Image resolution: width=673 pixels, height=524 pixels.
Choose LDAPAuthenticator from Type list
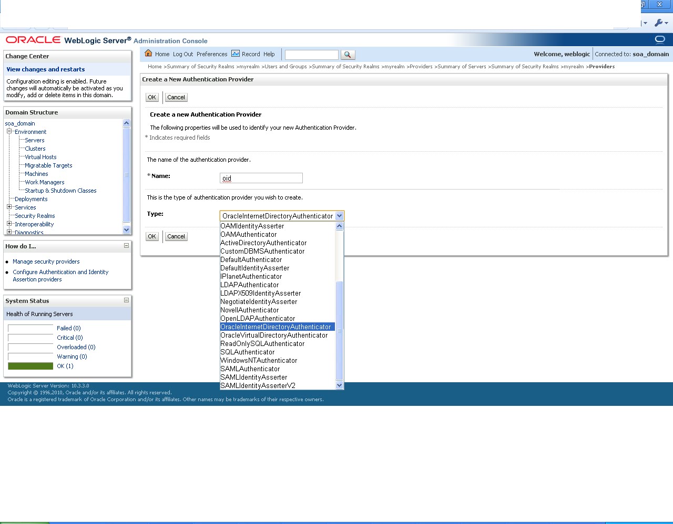tap(277, 285)
